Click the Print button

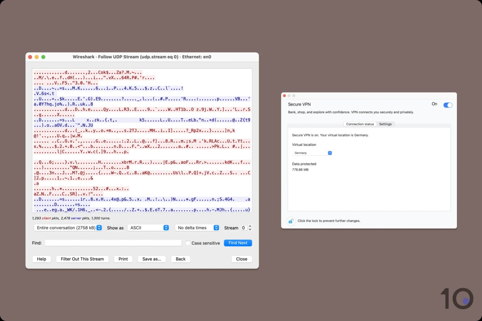(x=123, y=259)
